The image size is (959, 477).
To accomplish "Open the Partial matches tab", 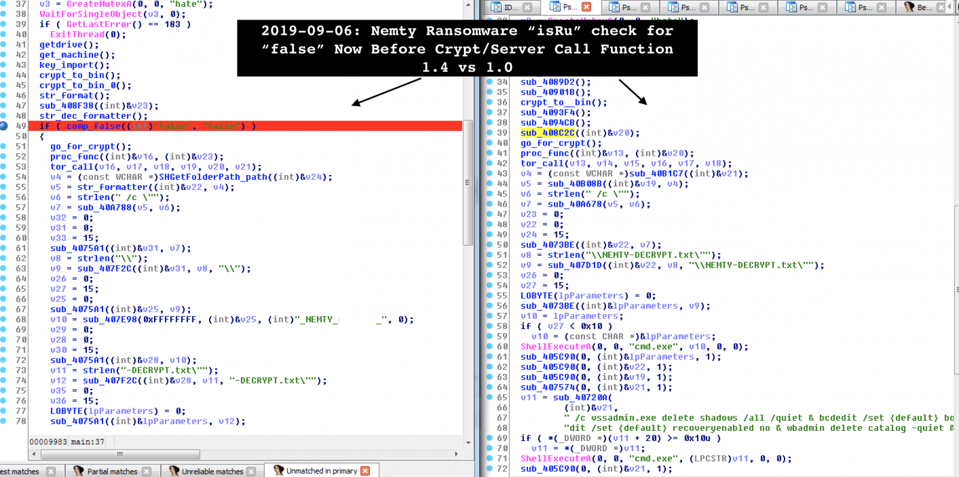I will pos(112,471).
